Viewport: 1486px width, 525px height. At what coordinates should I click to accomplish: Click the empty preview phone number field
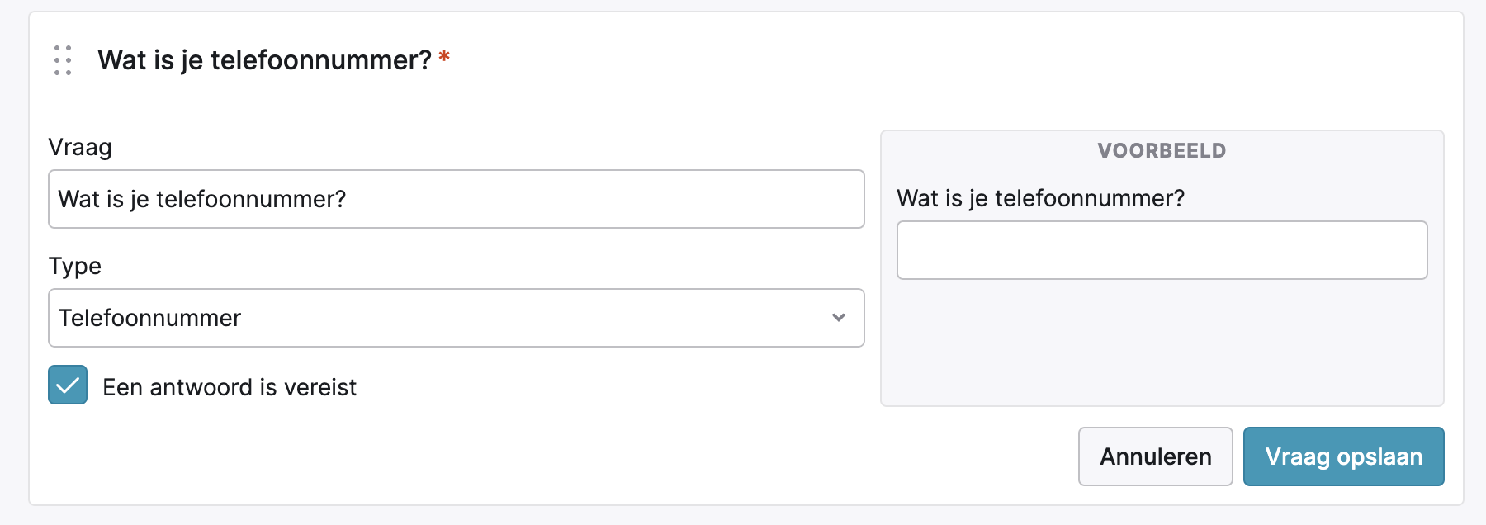click(1162, 250)
